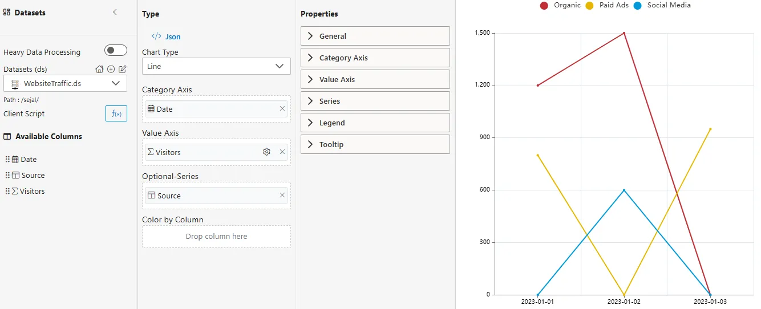Click the home icon above the dataset selector
The width and height of the screenshot is (761, 309).
[x=99, y=70]
